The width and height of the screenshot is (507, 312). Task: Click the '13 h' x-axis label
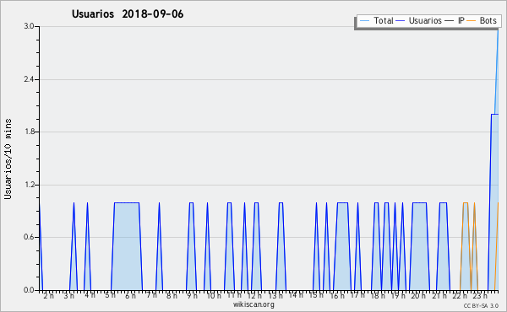pos(275,296)
